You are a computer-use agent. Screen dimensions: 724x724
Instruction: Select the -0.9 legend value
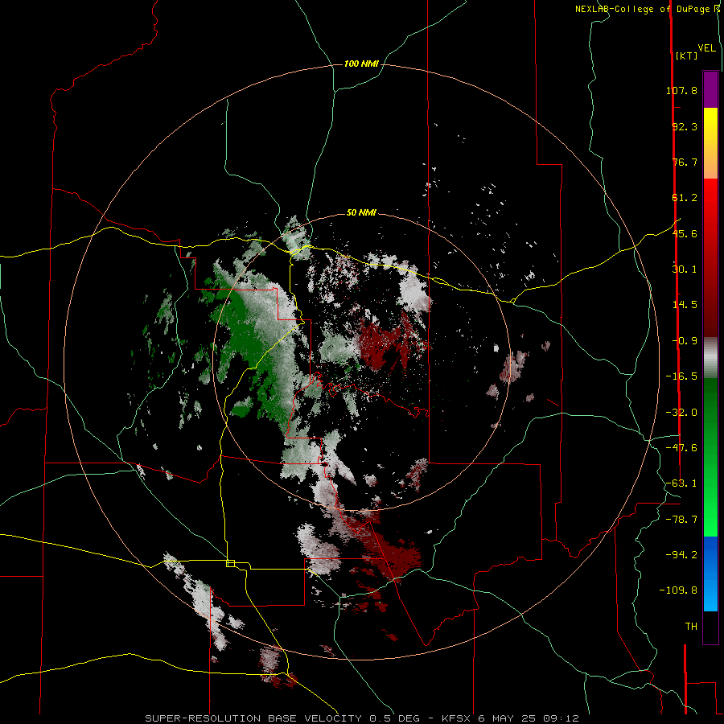(x=685, y=341)
